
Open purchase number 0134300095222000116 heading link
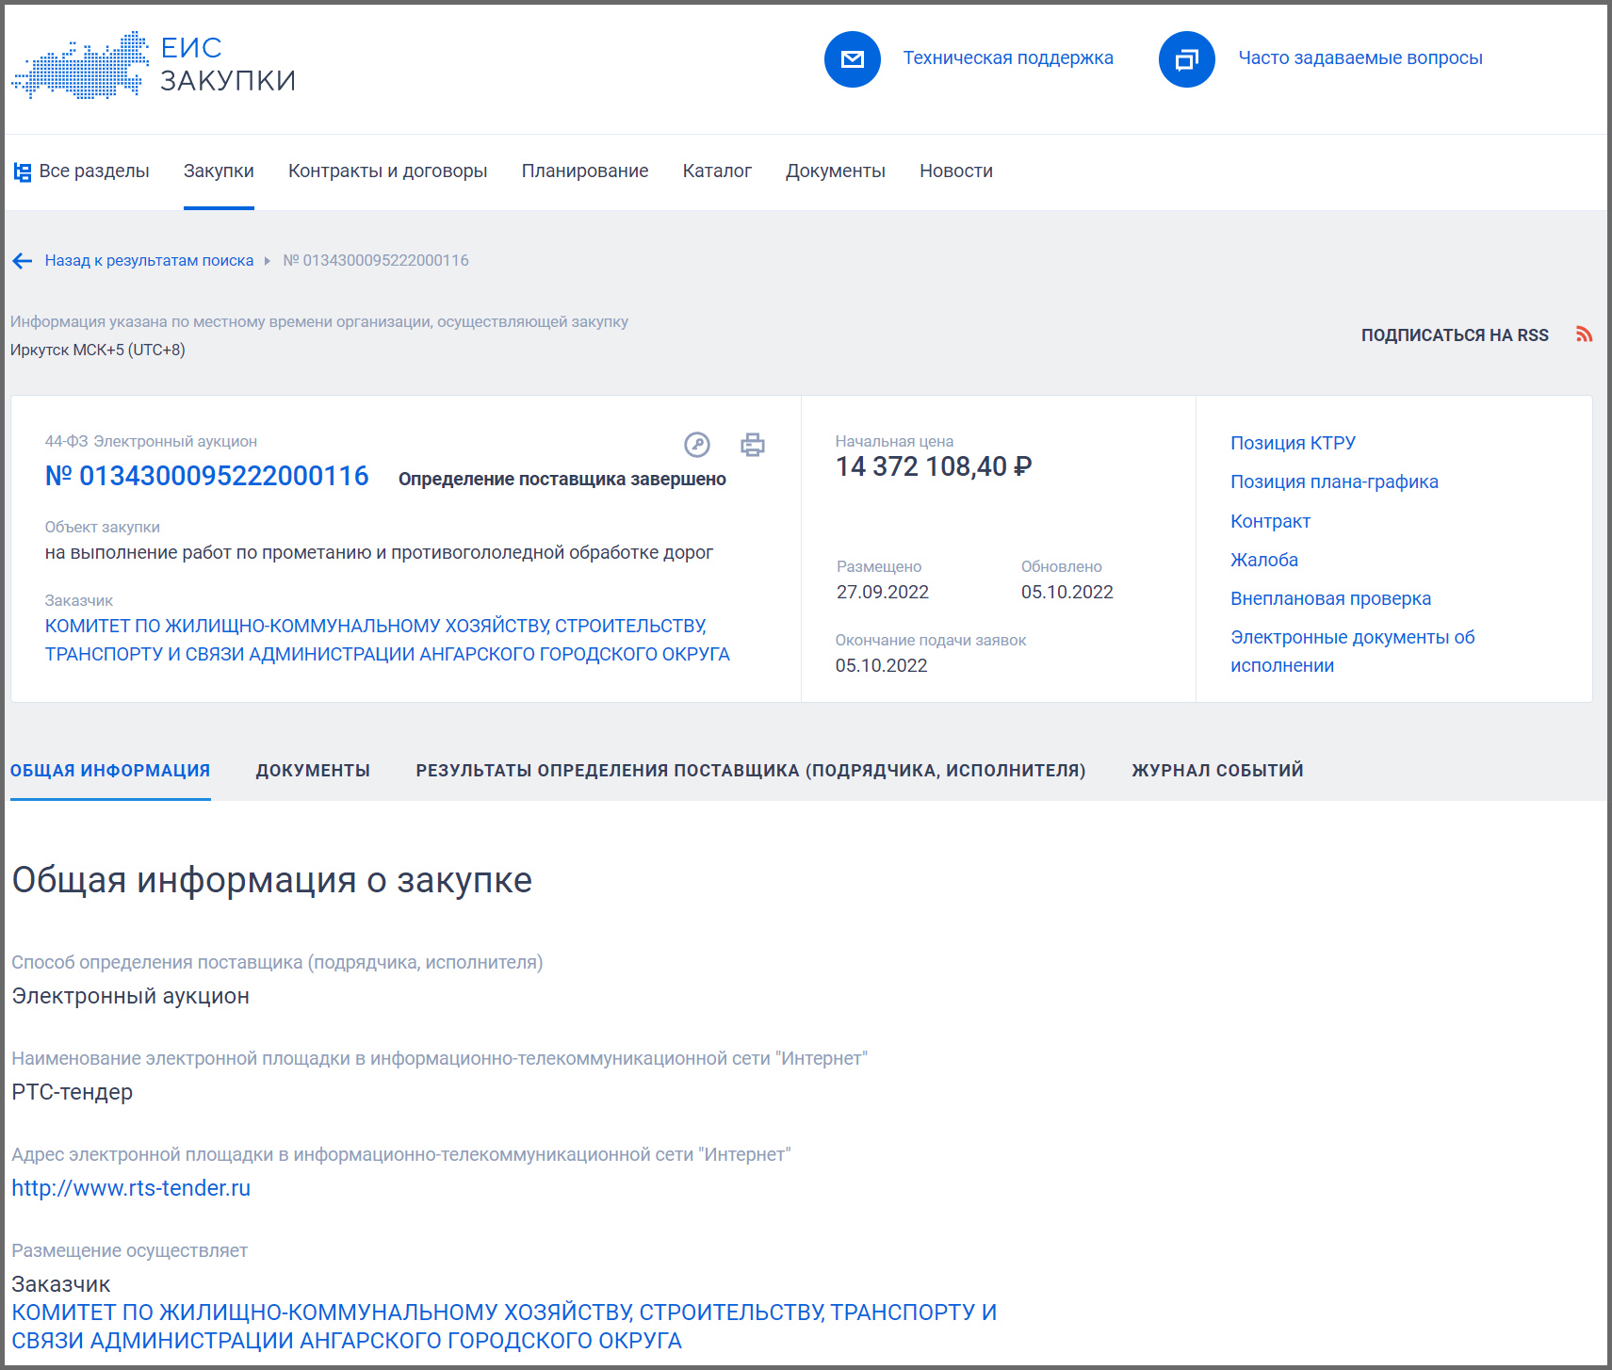coord(207,477)
